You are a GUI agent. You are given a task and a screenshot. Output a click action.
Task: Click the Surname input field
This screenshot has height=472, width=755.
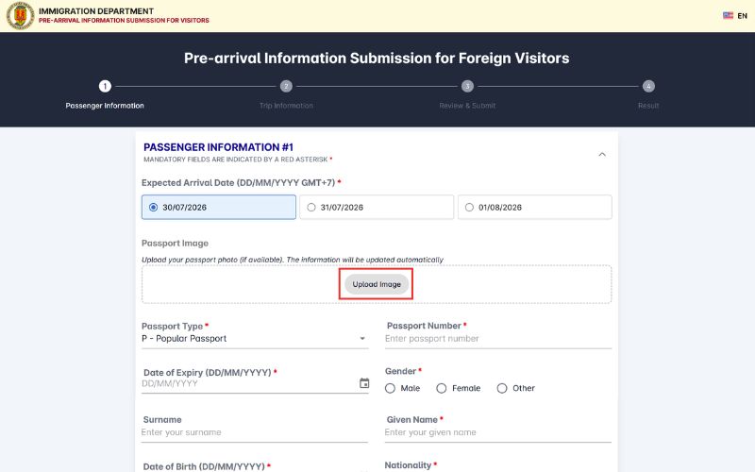[255, 432]
